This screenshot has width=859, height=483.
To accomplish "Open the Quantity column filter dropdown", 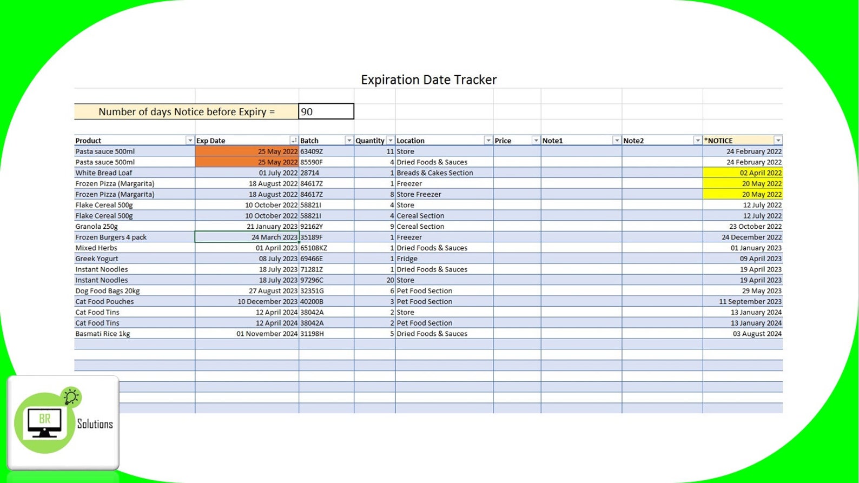I will pyautogui.click(x=391, y=141).
